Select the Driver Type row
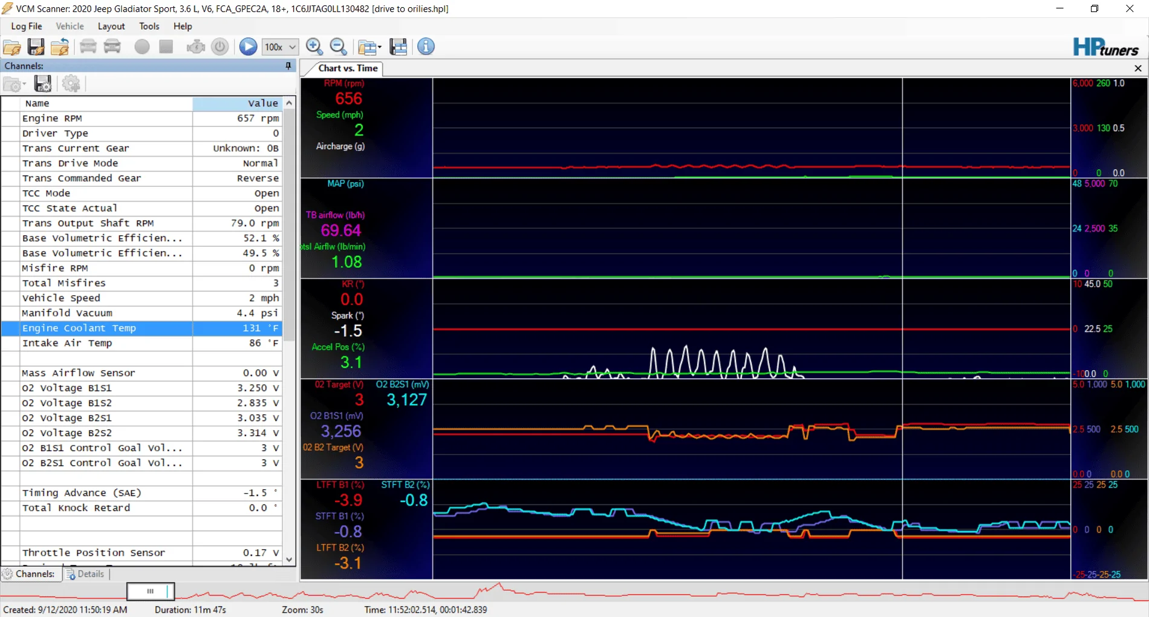This screenshot has width=1149, height=617. pyautogui.click(x=142, y=134)
